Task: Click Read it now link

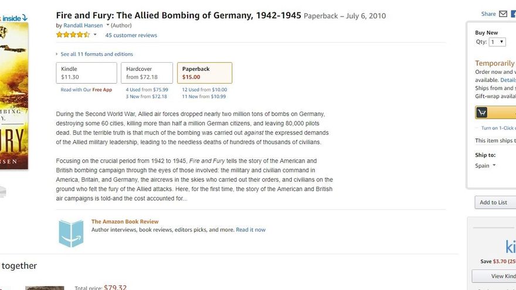Action: 250,230
